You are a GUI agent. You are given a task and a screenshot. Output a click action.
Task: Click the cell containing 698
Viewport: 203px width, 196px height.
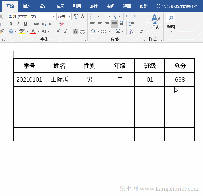pos(180,79)
